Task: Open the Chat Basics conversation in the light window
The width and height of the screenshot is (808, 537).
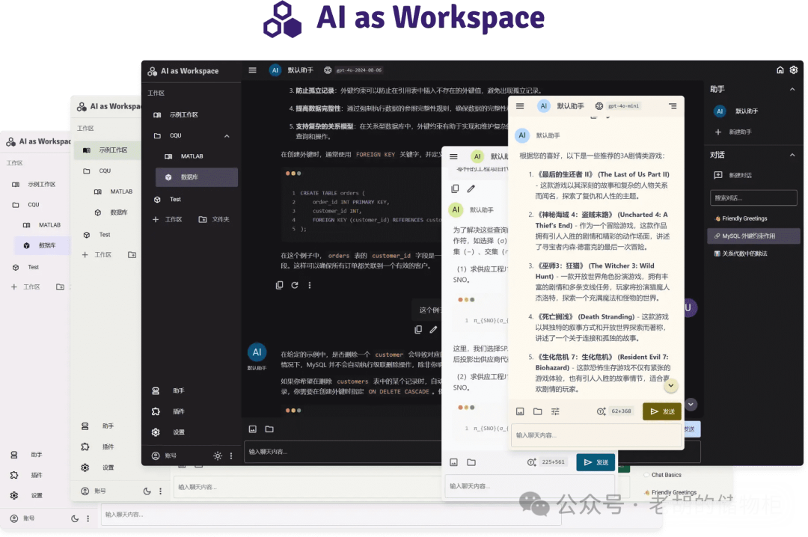Action: click(x=666, y=475)
